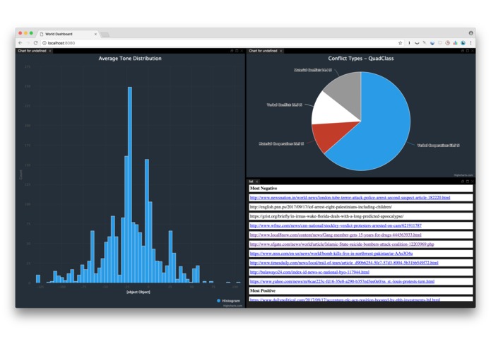Screen dimensions: 491x349
Task: Close the World Dashboard browser tab
Action: 95,34
